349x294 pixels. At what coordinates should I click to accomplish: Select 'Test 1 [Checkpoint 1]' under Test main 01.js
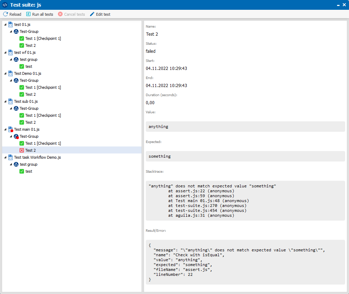[43, 143]
